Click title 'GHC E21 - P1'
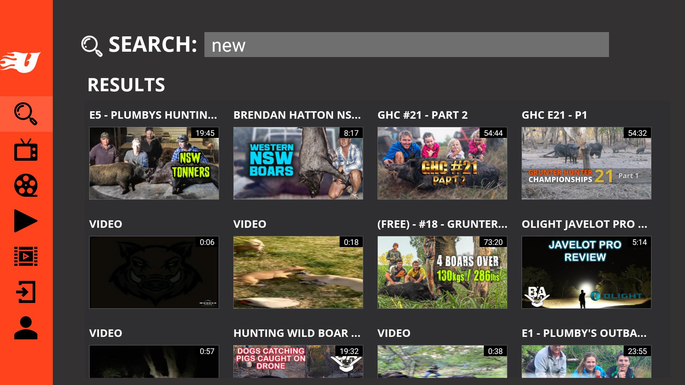 point(554,115)
